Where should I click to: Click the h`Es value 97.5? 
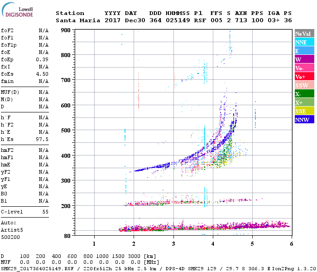[x=42, y=139]
